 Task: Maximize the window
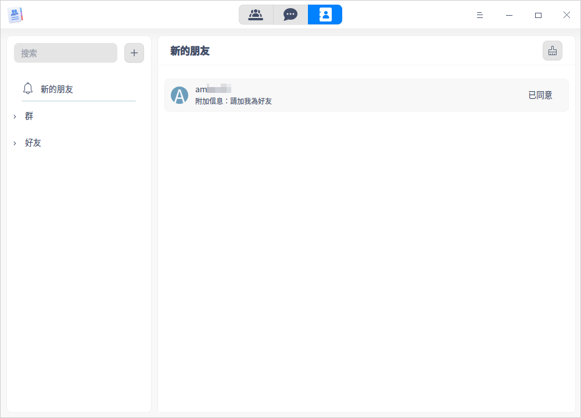pos(538,15)
